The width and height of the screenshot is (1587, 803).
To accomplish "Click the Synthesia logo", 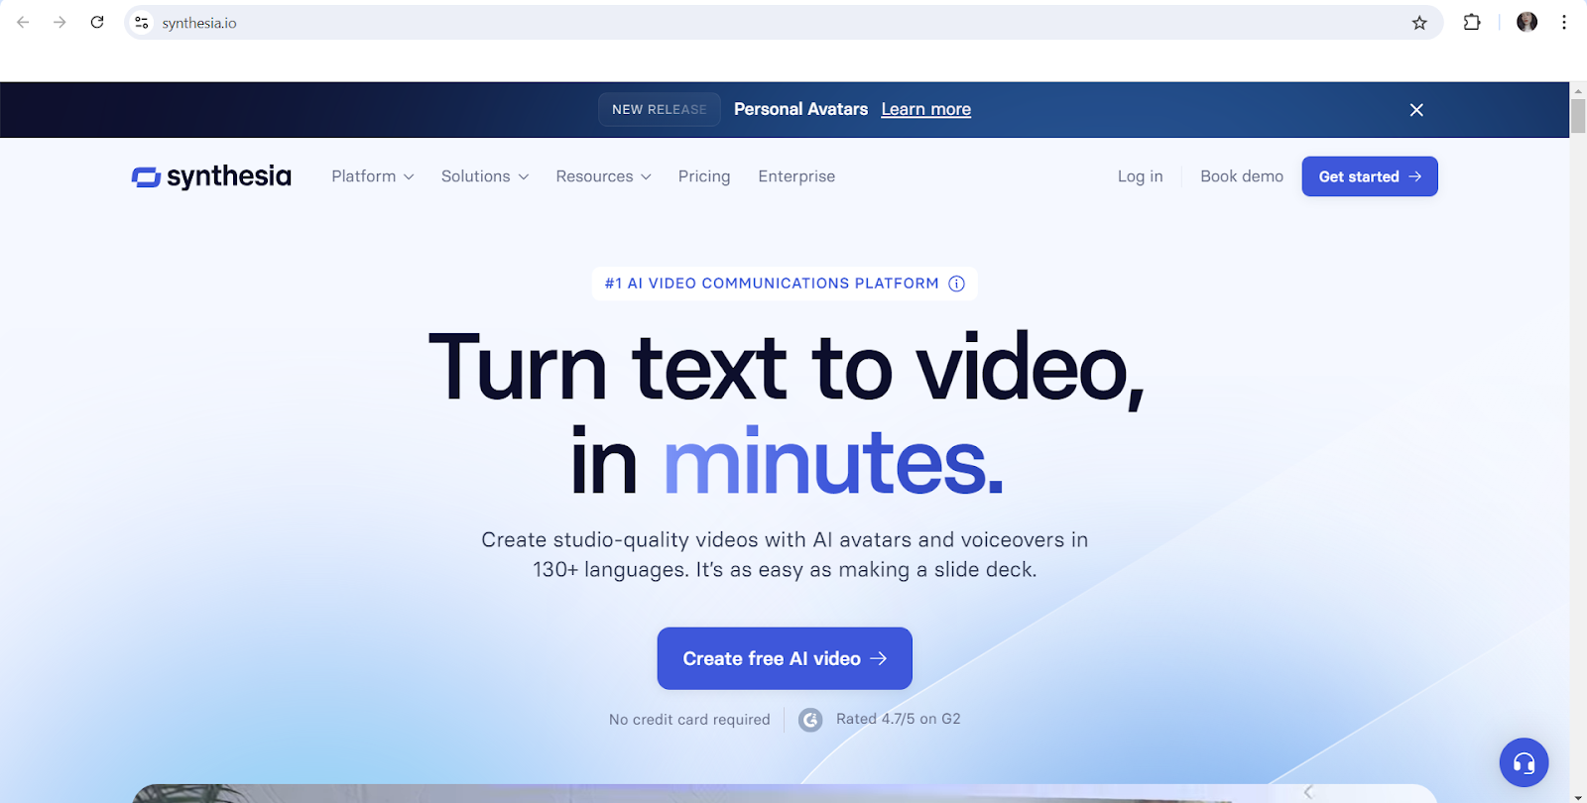I will (211, 176).
